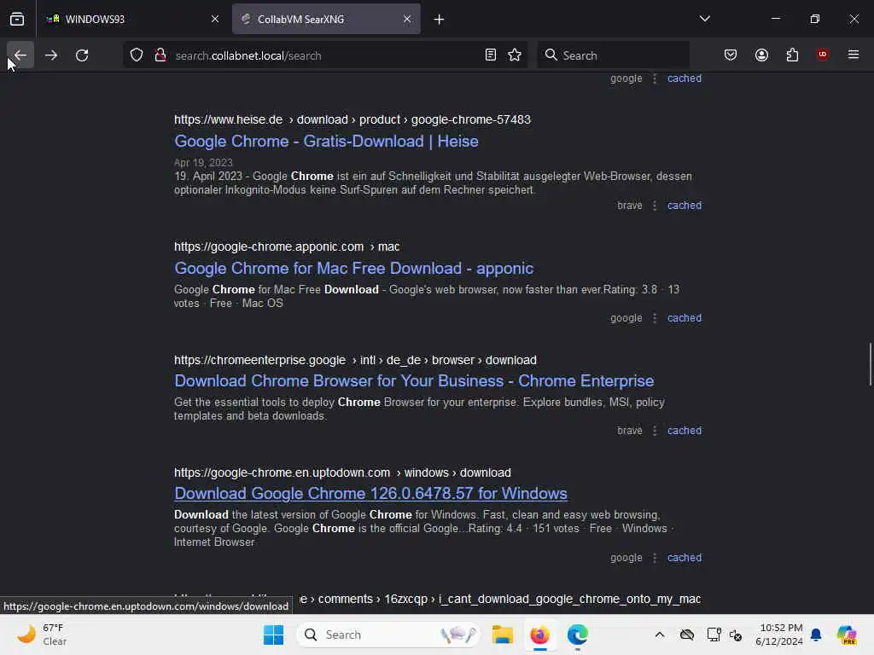Open the Firefox View icon in tab strip
Screen dimensions: 874x655
point(17,19)
